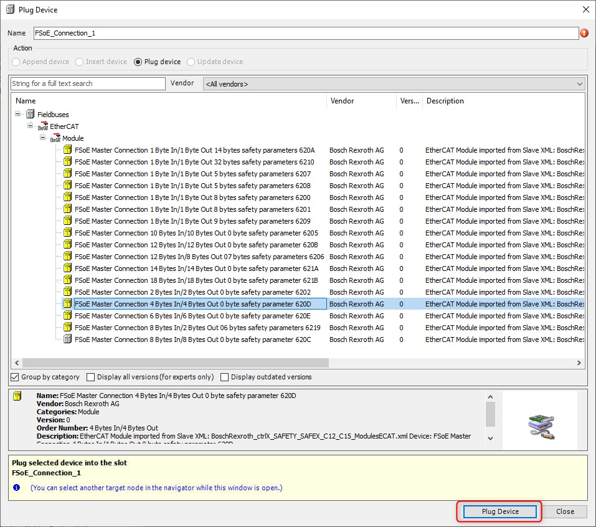Click the device list horizontal scrollbar thumb
This screenshot has width=596, height=527.
click(x=176, y=363)
